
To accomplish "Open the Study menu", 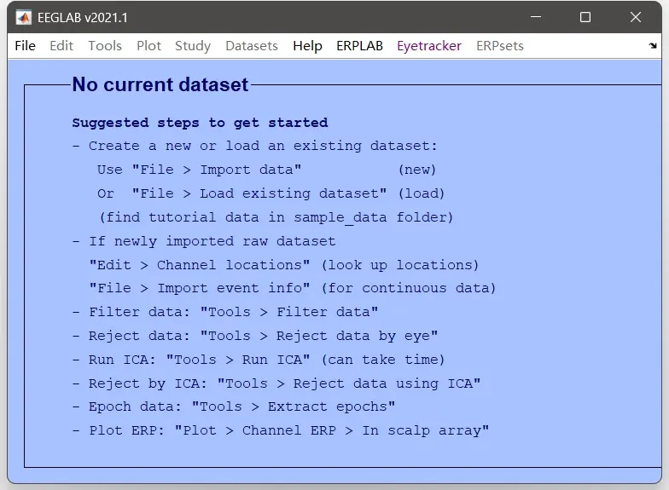I will coord(193,46).
